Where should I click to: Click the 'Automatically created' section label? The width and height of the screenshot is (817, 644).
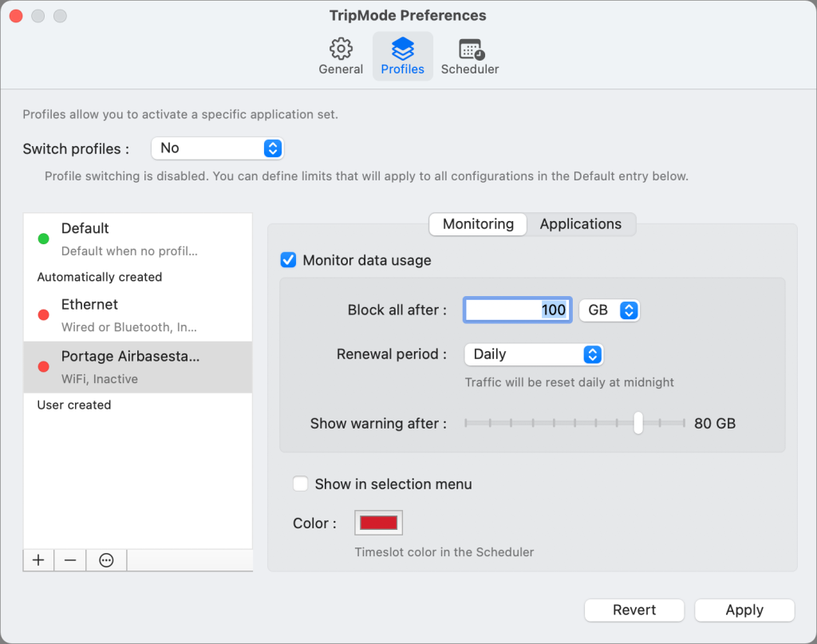coord(100,277)
